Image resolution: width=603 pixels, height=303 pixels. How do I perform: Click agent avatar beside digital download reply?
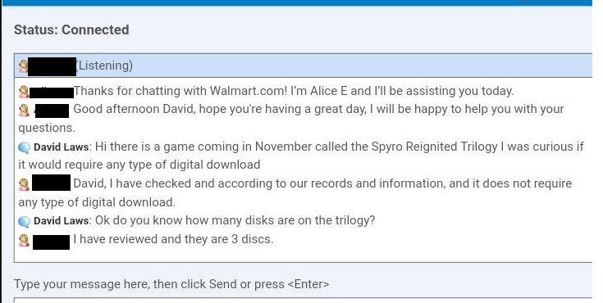24,185
